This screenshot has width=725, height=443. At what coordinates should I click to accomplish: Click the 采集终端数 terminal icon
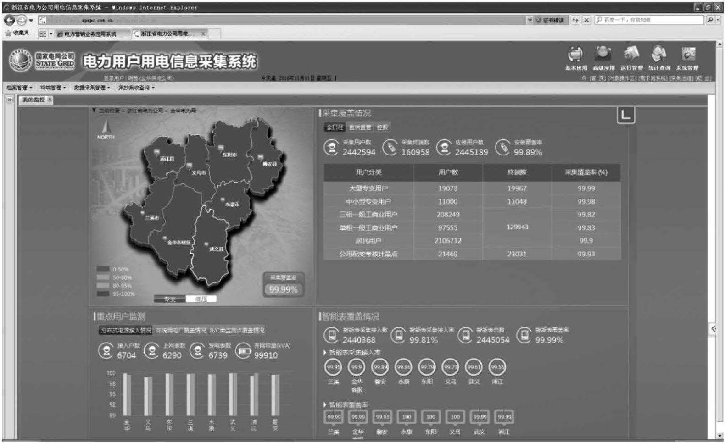(x=390, y=147)
